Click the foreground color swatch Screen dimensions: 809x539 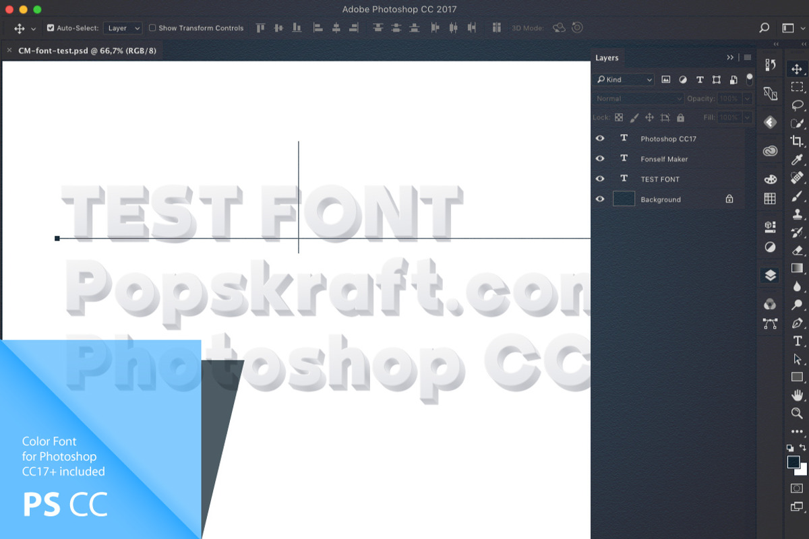793,462
